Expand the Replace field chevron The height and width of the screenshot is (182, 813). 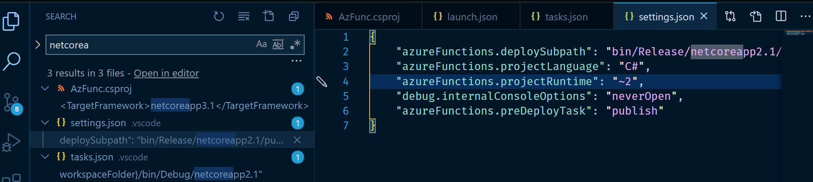[x=38, y=45]
